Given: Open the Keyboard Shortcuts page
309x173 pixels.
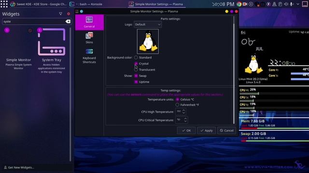Looking at the screenshot, I should pyautogui.click(x=89, y=56).
